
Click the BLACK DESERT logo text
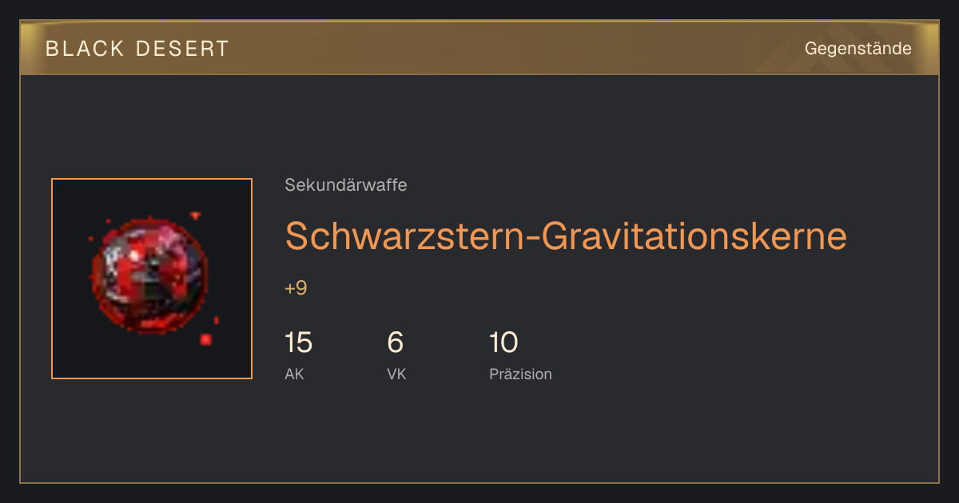click(x=137, y=49)
